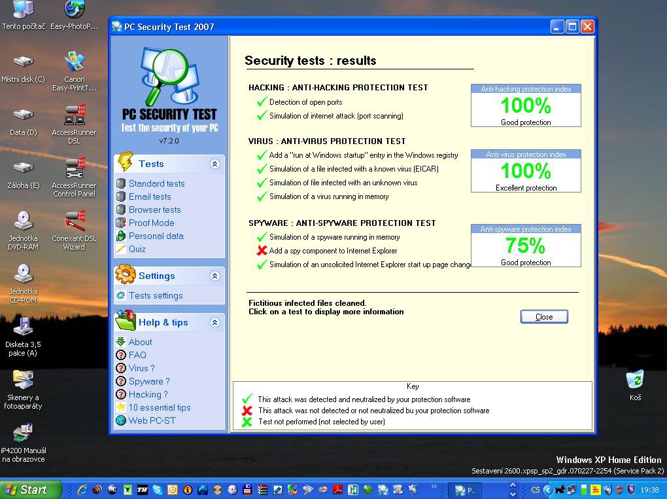
Task: Expand hidden system tray icons arrow
Action: click(x=549, y=490)
